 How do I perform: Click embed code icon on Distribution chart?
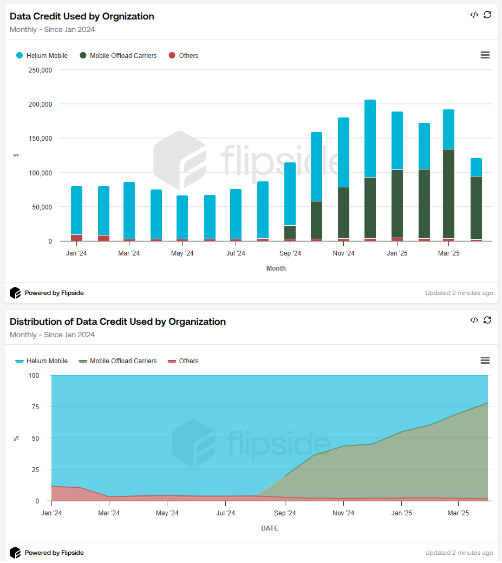pyautogui.click(x=474, y=320)
